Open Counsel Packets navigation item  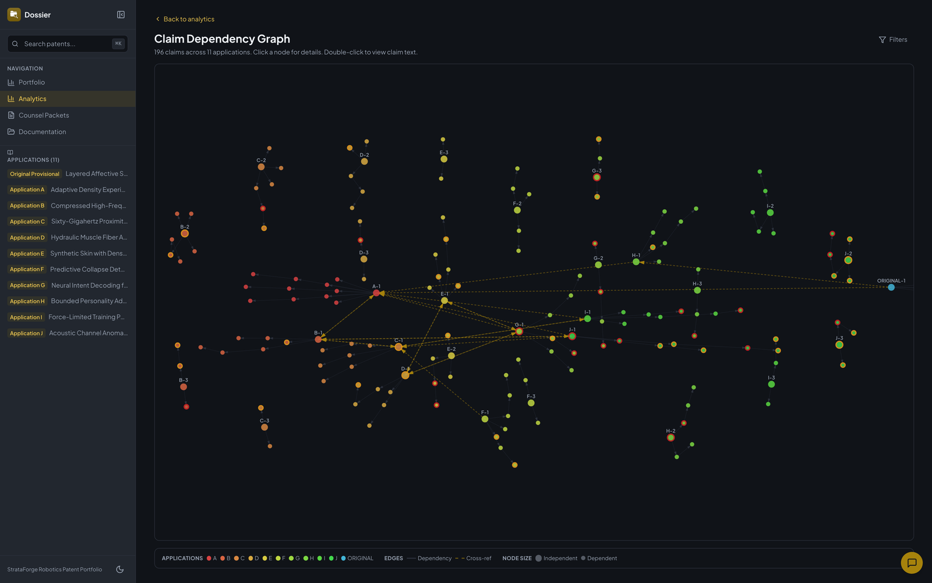[x=68, y=115]
